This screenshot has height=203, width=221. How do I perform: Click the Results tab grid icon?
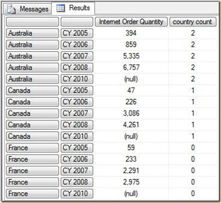[x=61, y=8]
